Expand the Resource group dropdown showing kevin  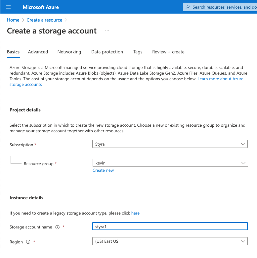[x=170, y=163]
